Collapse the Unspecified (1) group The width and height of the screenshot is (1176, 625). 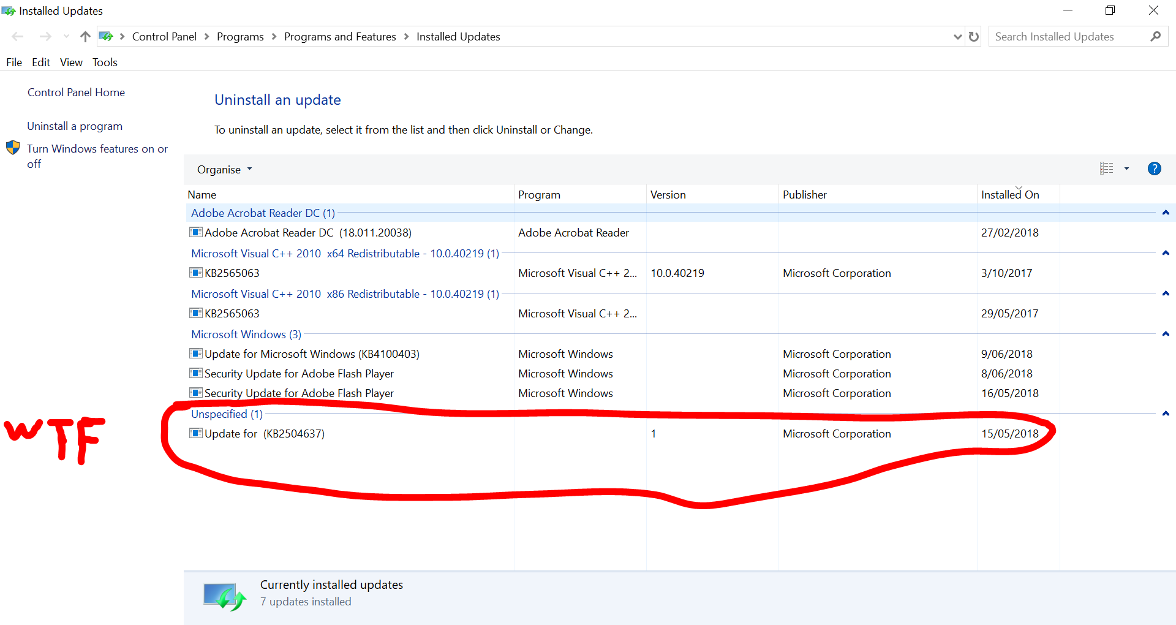point(1166,414)
